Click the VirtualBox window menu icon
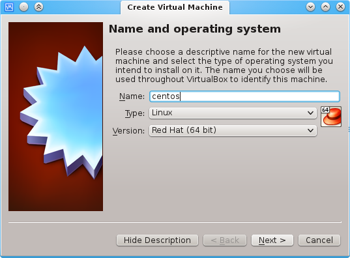Viewport: 350px width, 258px height. (9, 7)
